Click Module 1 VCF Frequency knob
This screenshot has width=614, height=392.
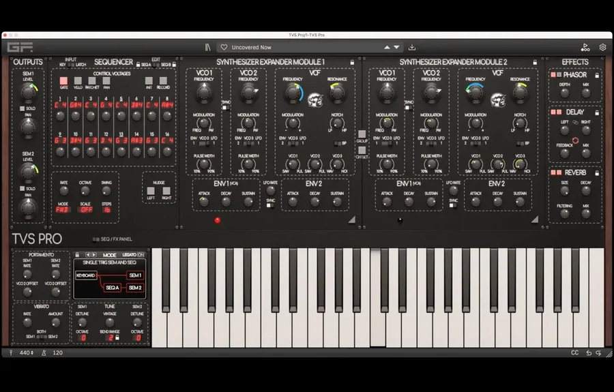point(293,92)
